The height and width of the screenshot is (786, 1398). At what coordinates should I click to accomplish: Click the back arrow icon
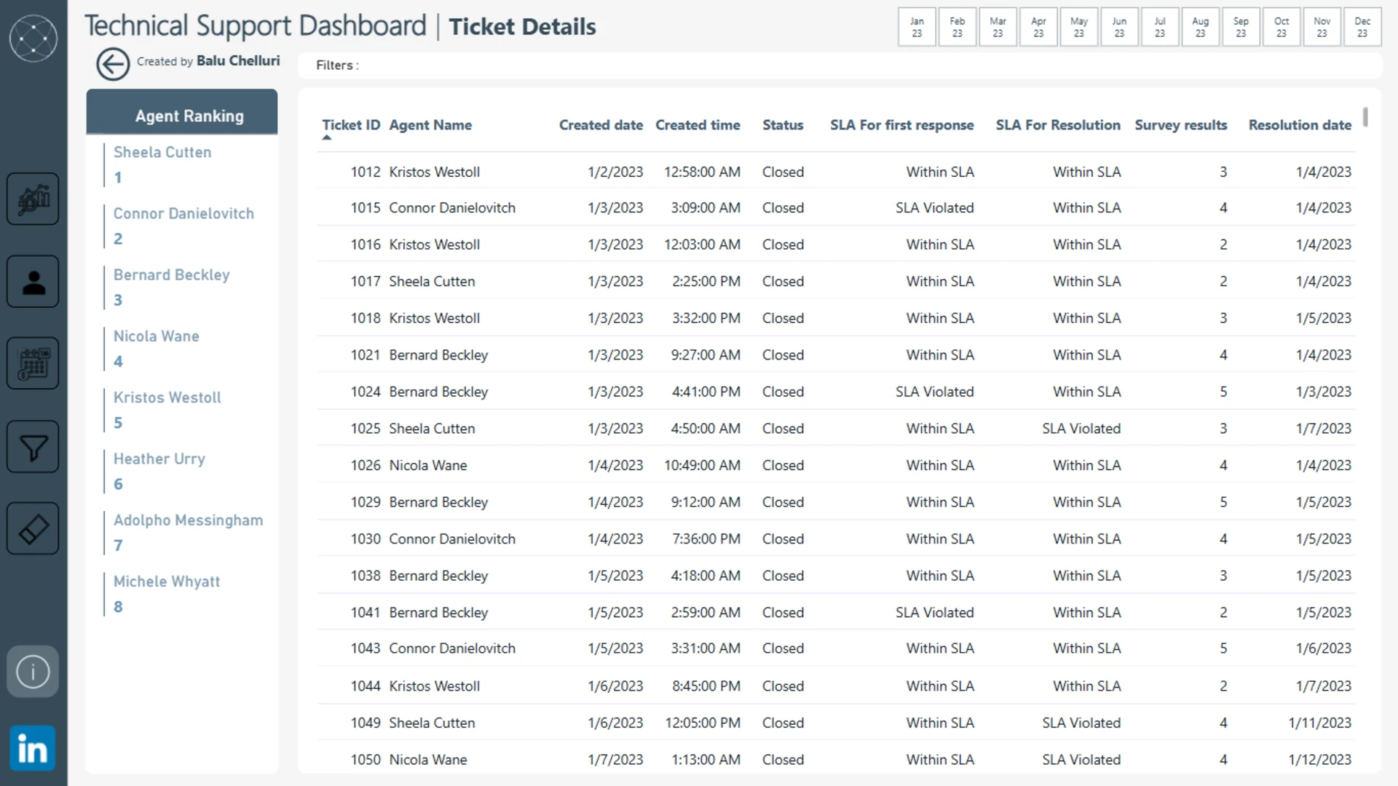113,65
